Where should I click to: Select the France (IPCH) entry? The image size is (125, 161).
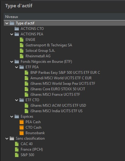click(32, 149)
